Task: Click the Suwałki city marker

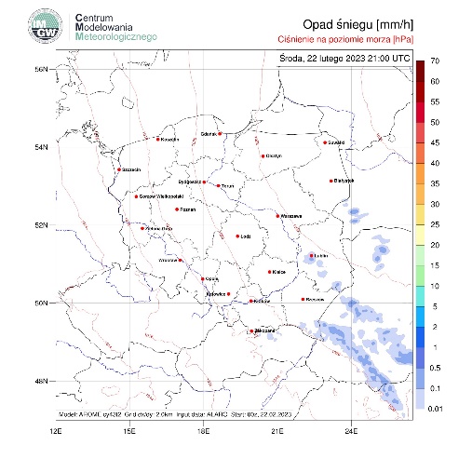Action: click(325, 142)
